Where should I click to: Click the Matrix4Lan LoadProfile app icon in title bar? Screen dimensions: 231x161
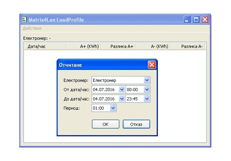click(x=24, y=19)
